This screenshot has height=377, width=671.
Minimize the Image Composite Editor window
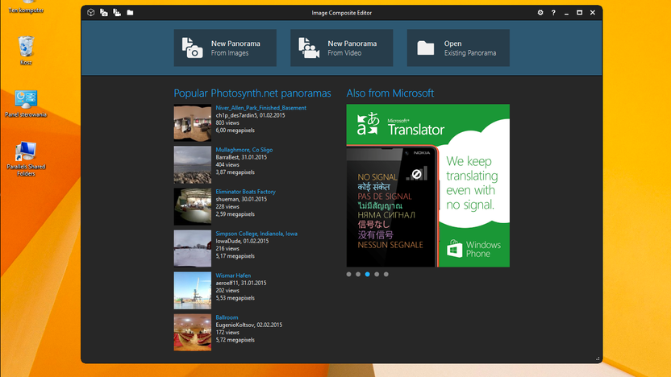[567, 13]
